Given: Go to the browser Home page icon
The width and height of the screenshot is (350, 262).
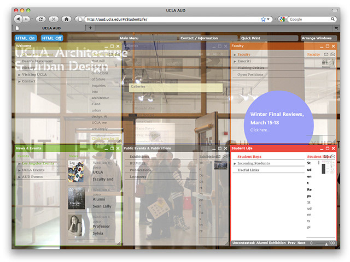Looking at the screenshot, I should (66, 19).
